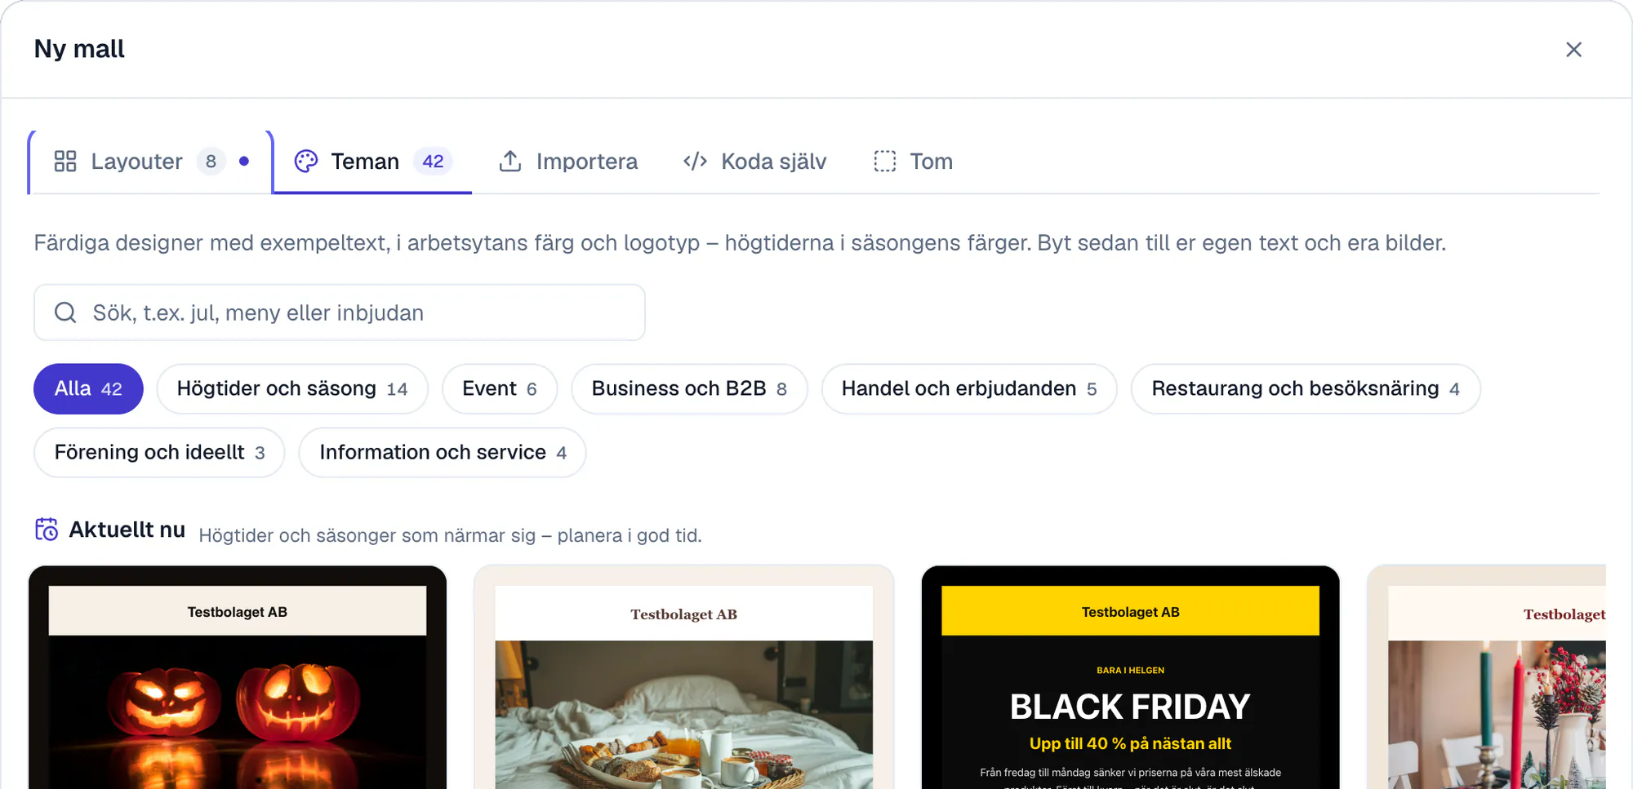Viewport: 1633px width, 789px height.
Task: Show Restaurang och besöksnäring themes
Action: [1306, 388]
